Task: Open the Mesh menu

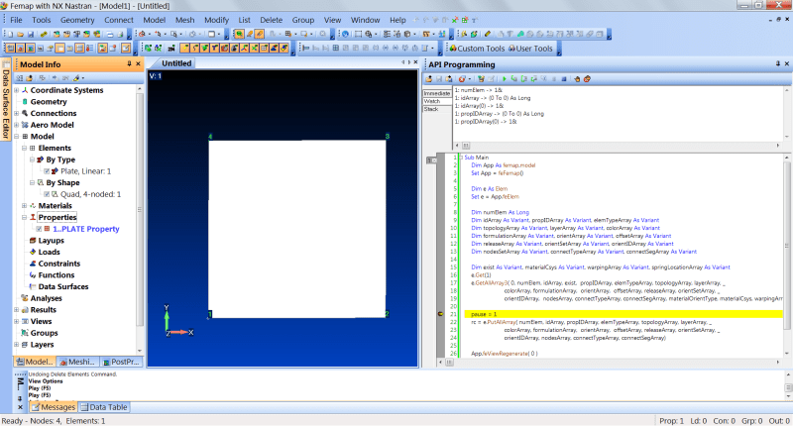Action: coord(184,20)
